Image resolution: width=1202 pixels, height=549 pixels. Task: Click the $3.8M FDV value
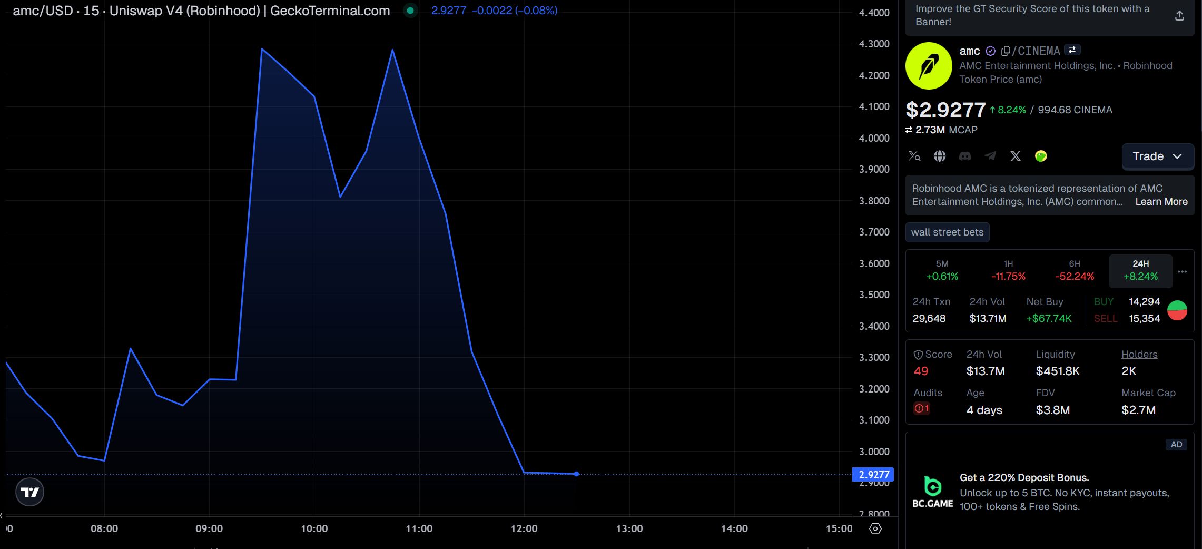tap(1052, 410)
